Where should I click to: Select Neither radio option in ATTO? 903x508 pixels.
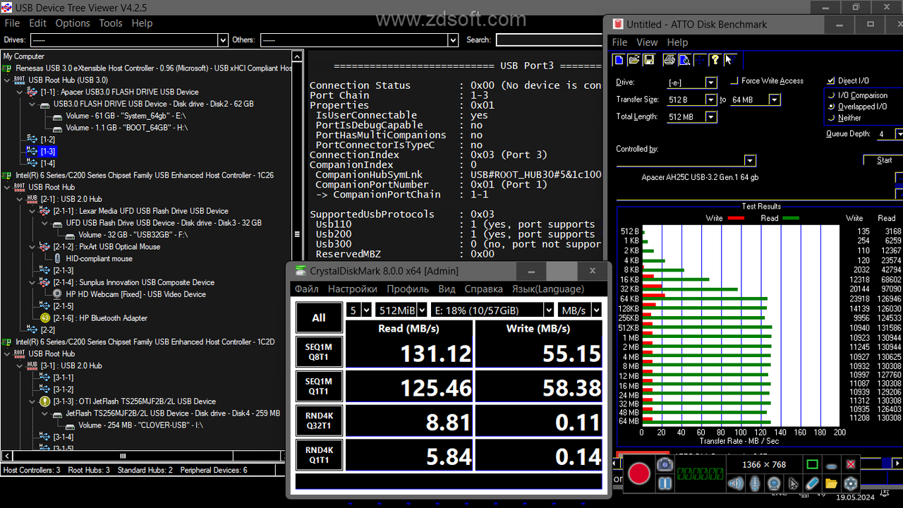832,118
